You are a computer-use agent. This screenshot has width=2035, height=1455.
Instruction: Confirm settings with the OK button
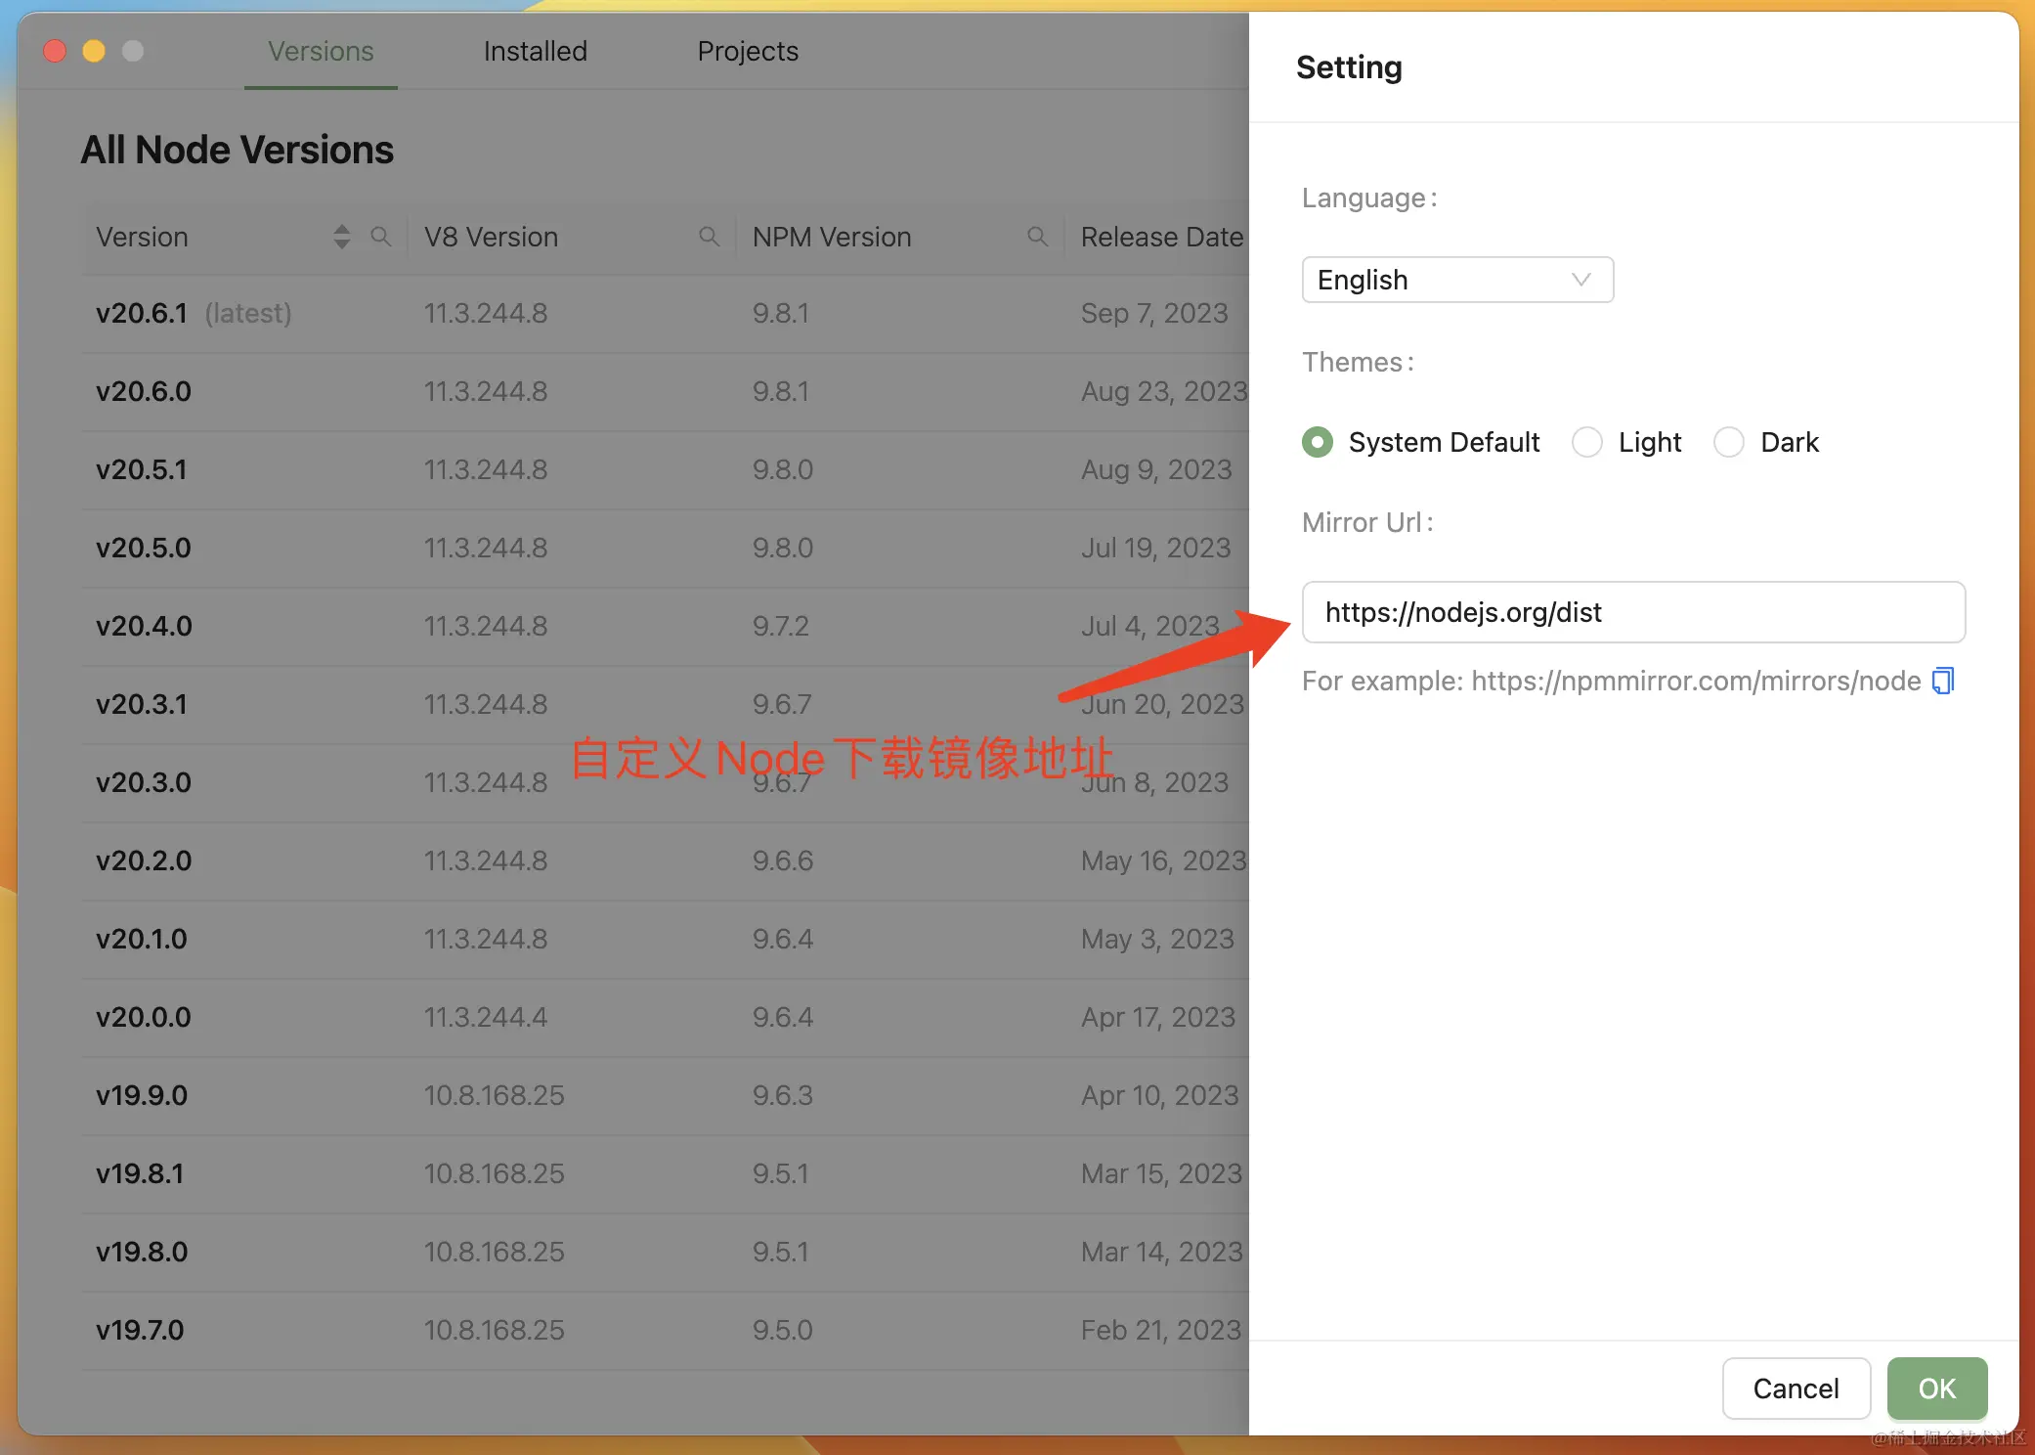(1936, 1388)
